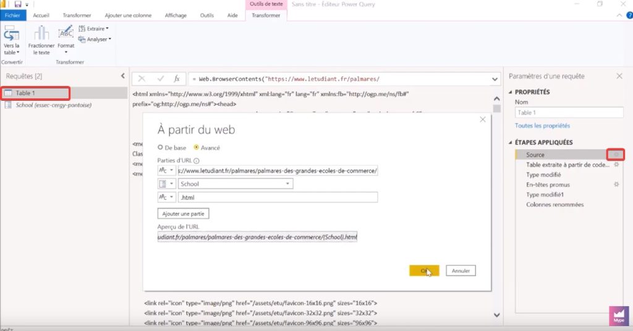
Task: Click the fx function icon
Action: [176, 79]
